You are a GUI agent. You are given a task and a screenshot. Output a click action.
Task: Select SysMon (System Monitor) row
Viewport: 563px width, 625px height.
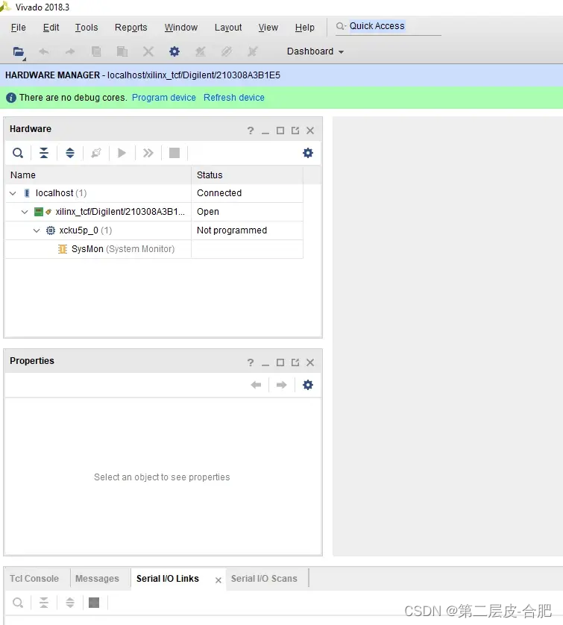[123, 250]
